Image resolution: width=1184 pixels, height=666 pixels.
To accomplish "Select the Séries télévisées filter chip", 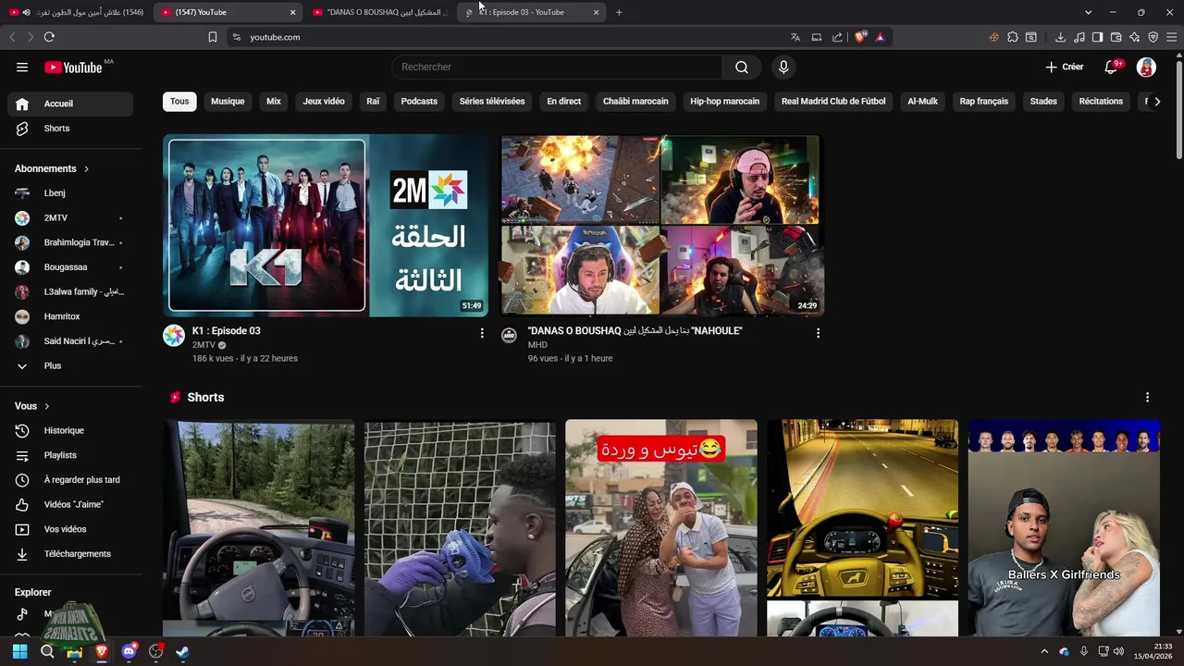I will tap(492, 102).
